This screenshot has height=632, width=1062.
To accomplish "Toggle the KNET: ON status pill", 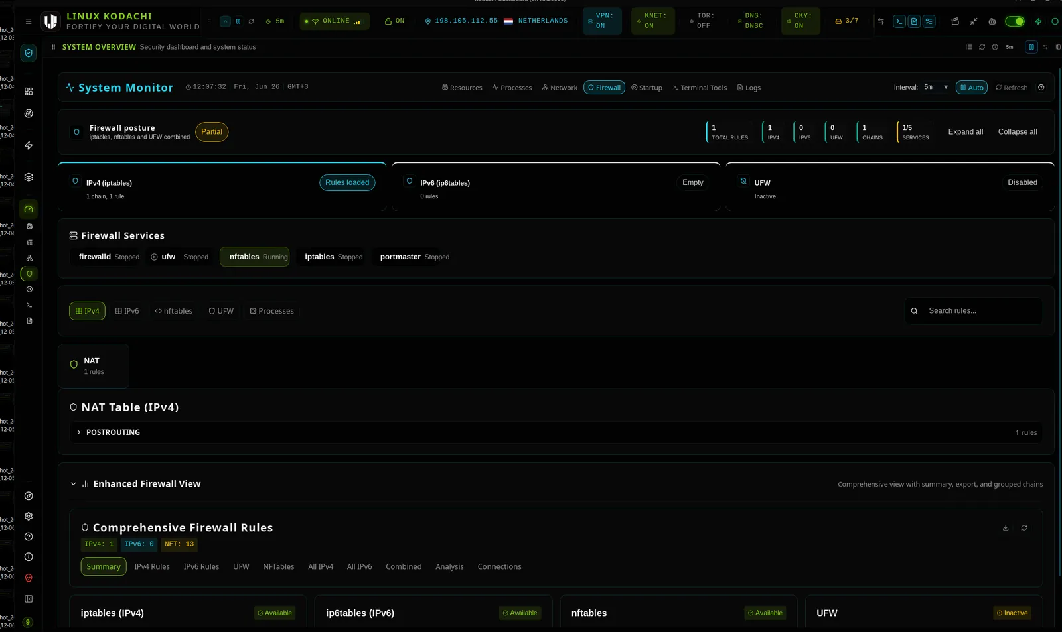I will pyautogui.click(x=652, y=21).
